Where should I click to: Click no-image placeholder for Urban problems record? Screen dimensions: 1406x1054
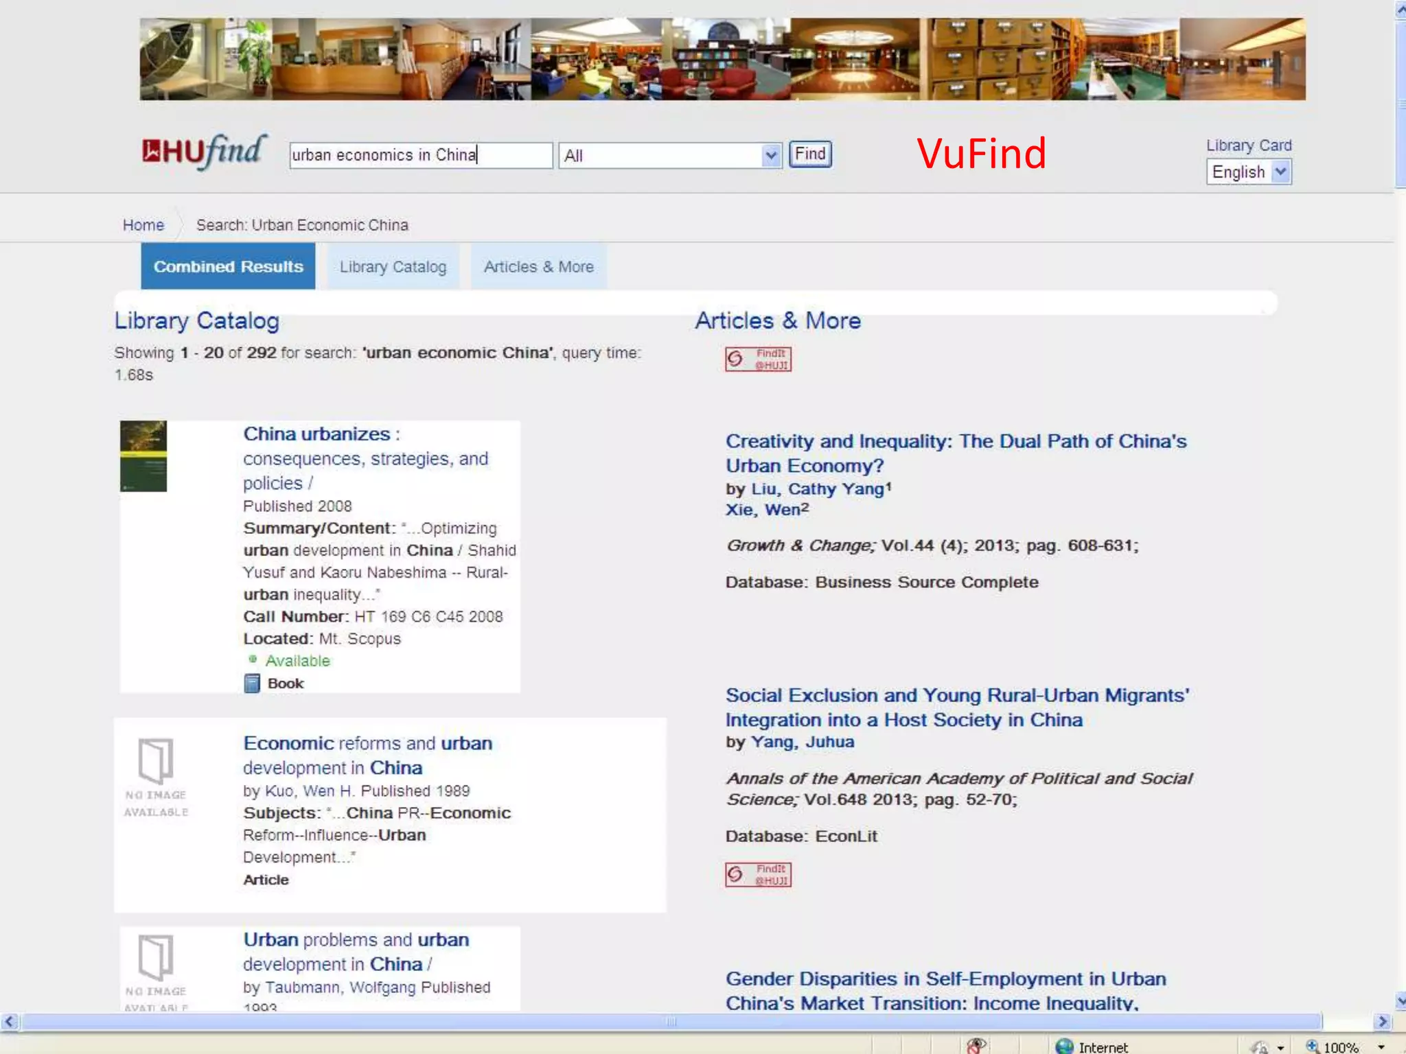tap(156, 972)
